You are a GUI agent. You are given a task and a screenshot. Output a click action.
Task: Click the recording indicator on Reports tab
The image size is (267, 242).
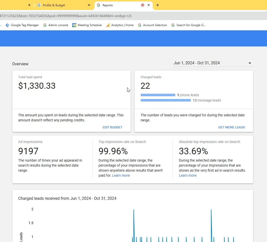tap(143, 5)
